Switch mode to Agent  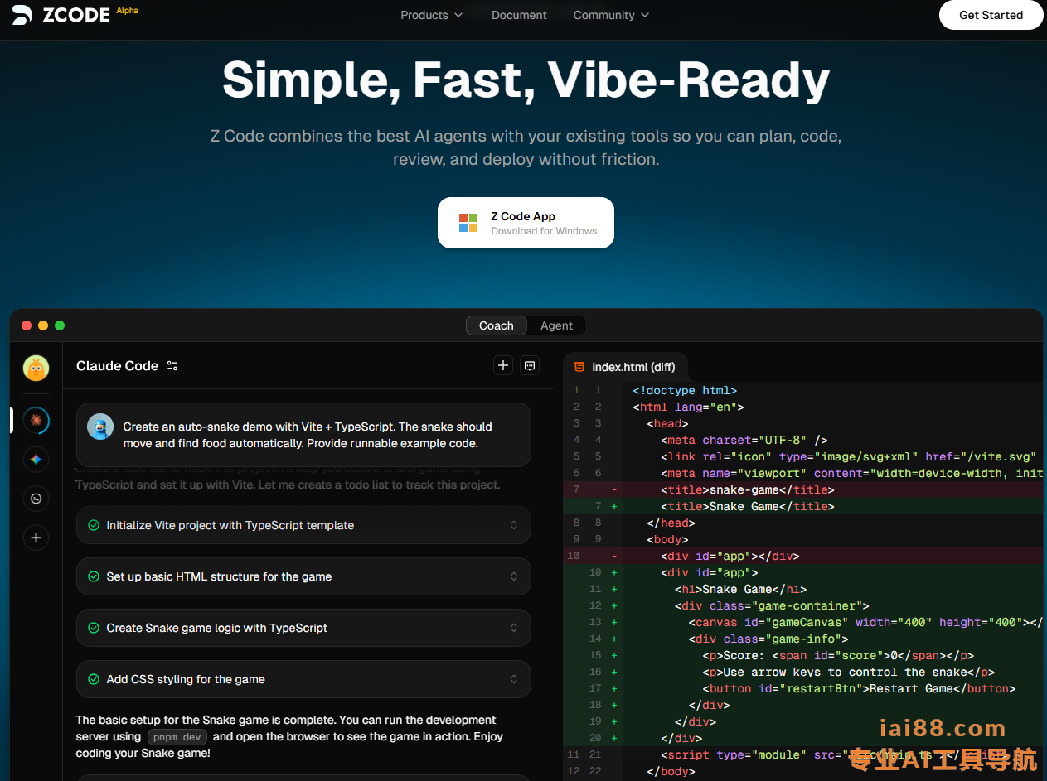556,325
